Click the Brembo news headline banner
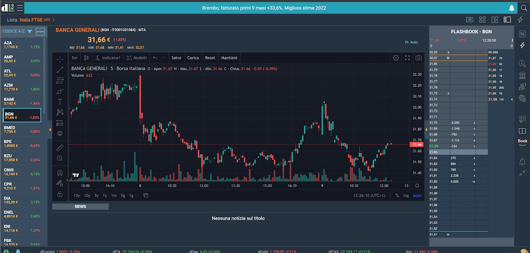Screen dimensions: 530x253 pyautogui.click(x=264, y=8)
